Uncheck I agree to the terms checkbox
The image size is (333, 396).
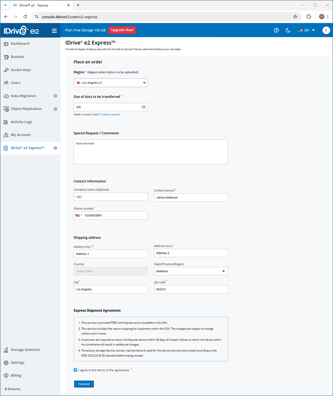[75, 370]
